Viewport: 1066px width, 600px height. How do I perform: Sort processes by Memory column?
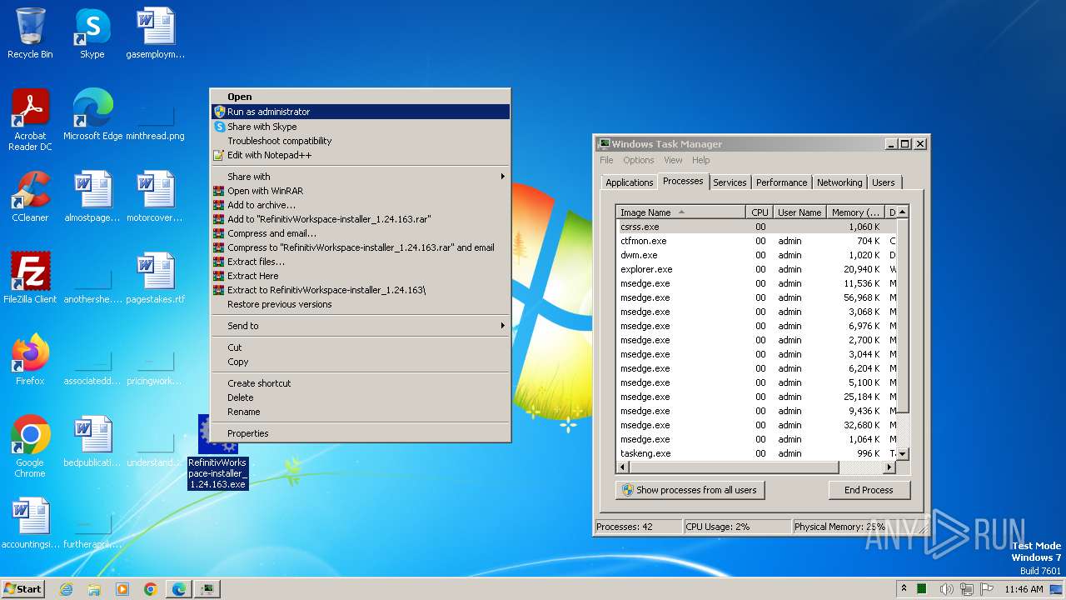[855, 212]
